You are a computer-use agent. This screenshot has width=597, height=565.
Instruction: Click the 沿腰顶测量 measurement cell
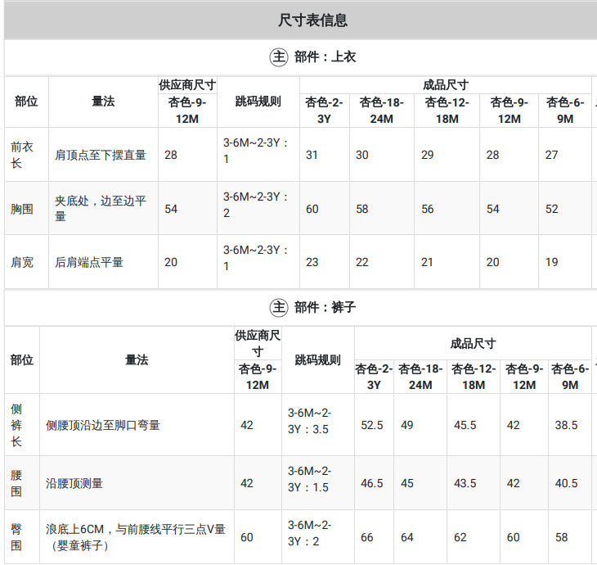[x=74, y=483]
